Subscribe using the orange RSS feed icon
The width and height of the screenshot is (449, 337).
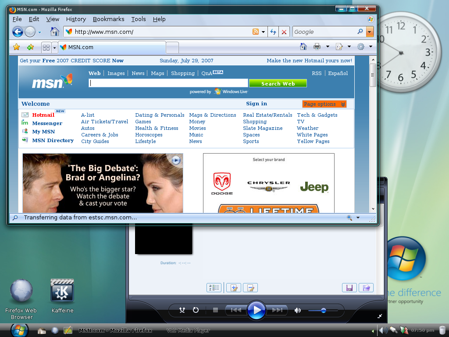[256, 32]
